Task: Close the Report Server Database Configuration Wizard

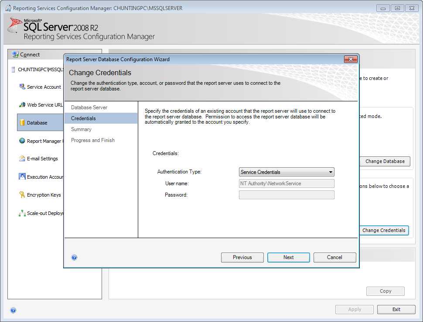Action: (x=351, y=59)
